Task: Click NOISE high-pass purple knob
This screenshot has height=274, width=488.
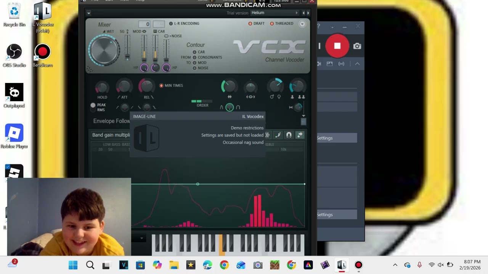Action: [x=166, y=68]
